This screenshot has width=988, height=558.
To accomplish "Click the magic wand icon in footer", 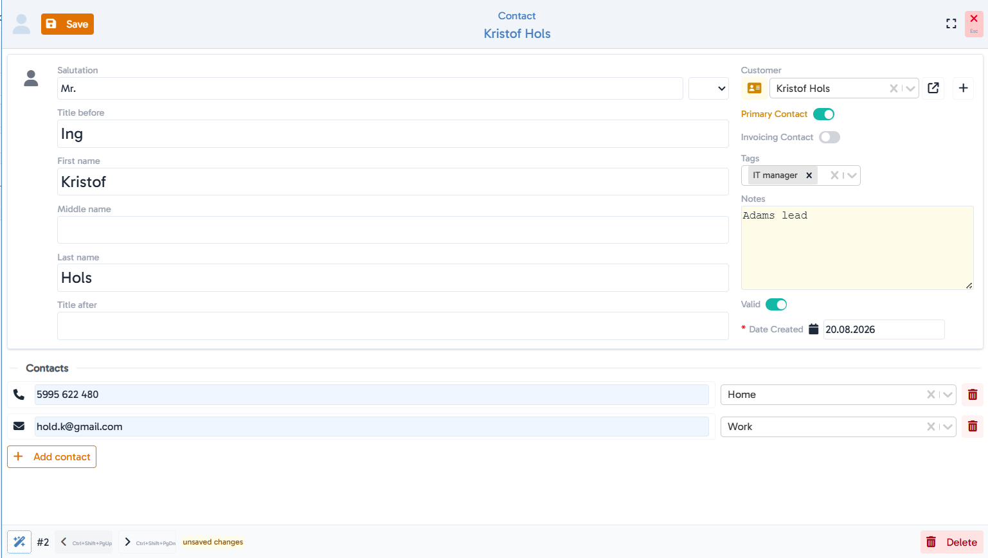I will click(x=19, y=542).
